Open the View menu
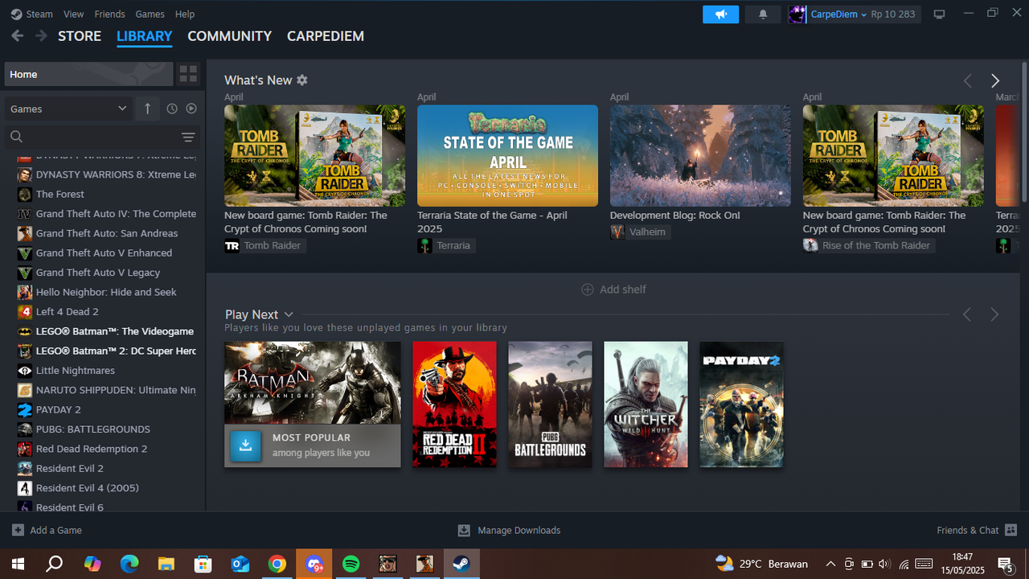Viewport: 1029px width, 579px height. click(73, 14)
